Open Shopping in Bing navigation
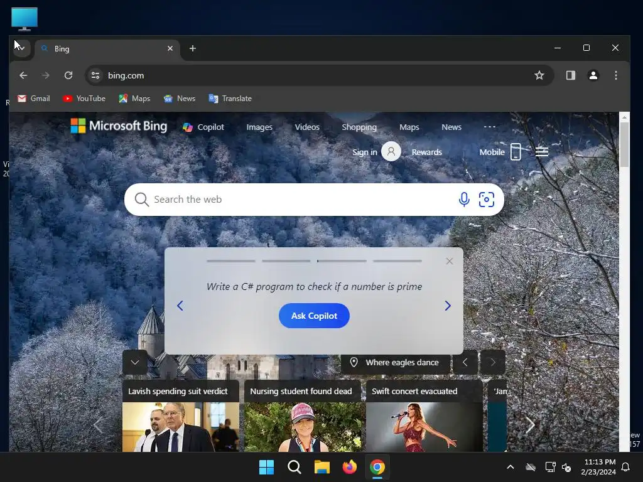This screenshot has width=643, height=482. pos(359,127)
